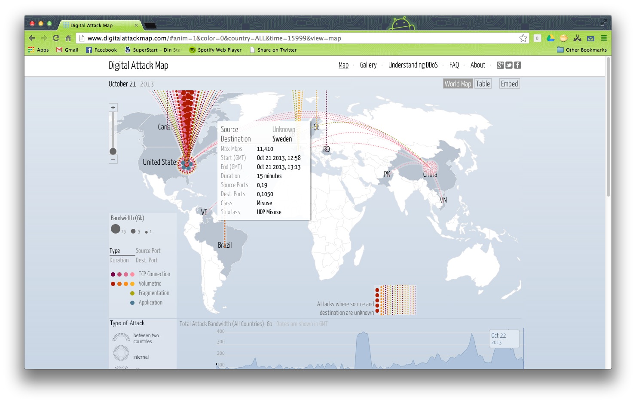Click the October 21 date heading
Screen dimensions: 636x403
point(122,84)
